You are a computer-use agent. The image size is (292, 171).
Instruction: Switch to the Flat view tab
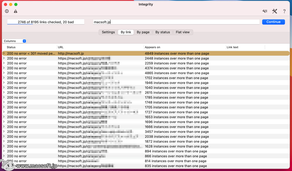coord(183,32)
